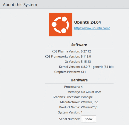Image resolution: width=129 pixels, height=125 pixels.
Task: Click the Graphics Processor value llvmpipe
Action: 87,97
